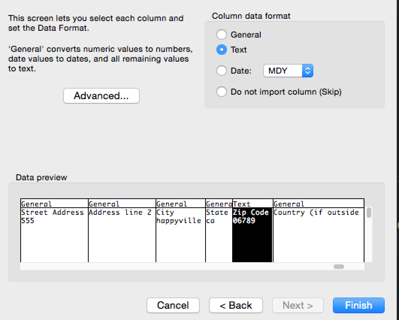
Task: Click the General header above Street Address
Action: click(54, 204)
